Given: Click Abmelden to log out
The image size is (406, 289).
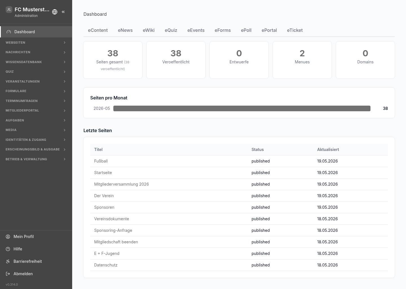Looking at the screenshot, I should pos(36,274).
